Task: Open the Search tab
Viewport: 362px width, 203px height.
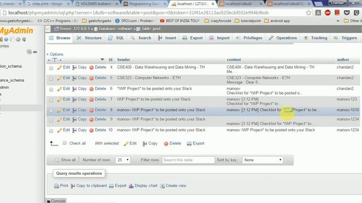Action: (x=141, y=38)
